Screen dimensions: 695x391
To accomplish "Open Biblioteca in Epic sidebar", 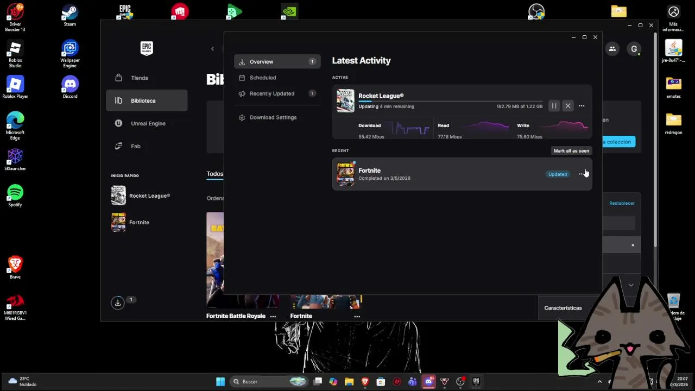I will tap(147, 100).
